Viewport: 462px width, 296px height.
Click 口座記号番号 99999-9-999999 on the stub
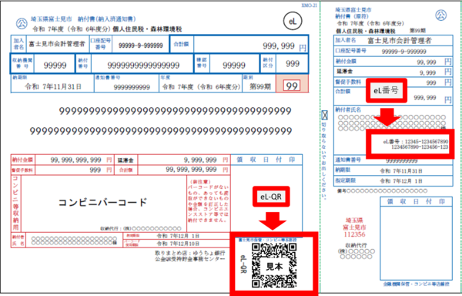(x=403, y=52)
